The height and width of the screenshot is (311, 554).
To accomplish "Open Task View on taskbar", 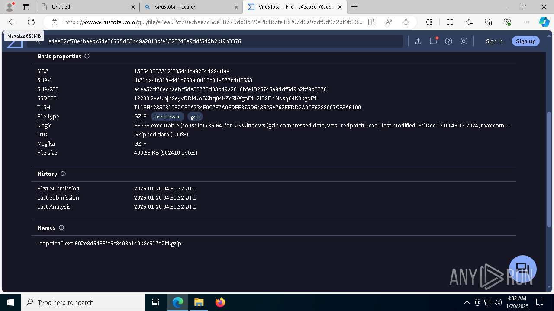I will pyautogui.click(x=156, y=302).
